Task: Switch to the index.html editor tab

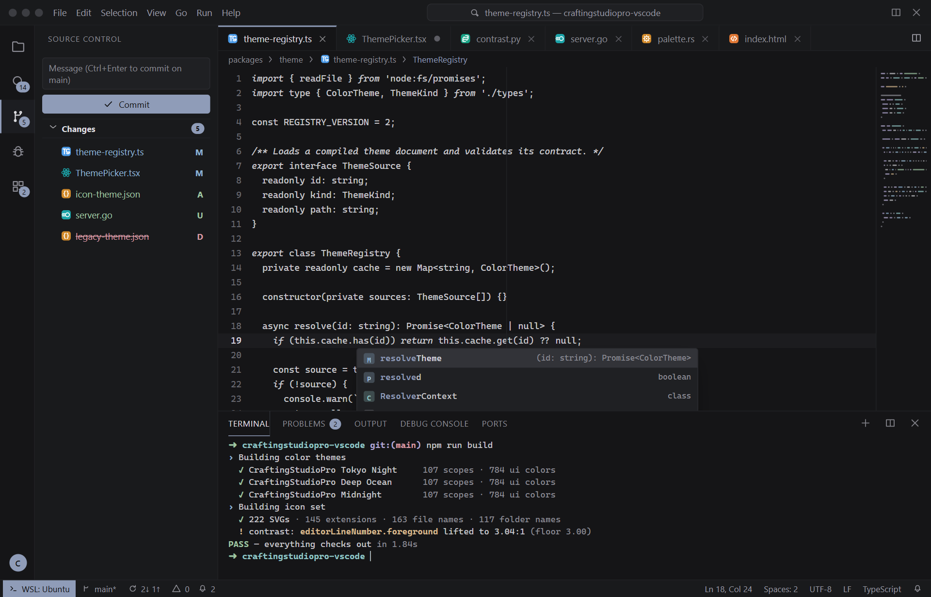Action: 765,39
